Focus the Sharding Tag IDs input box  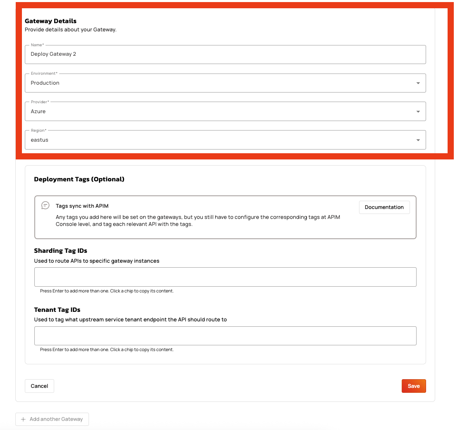(225, 277)
